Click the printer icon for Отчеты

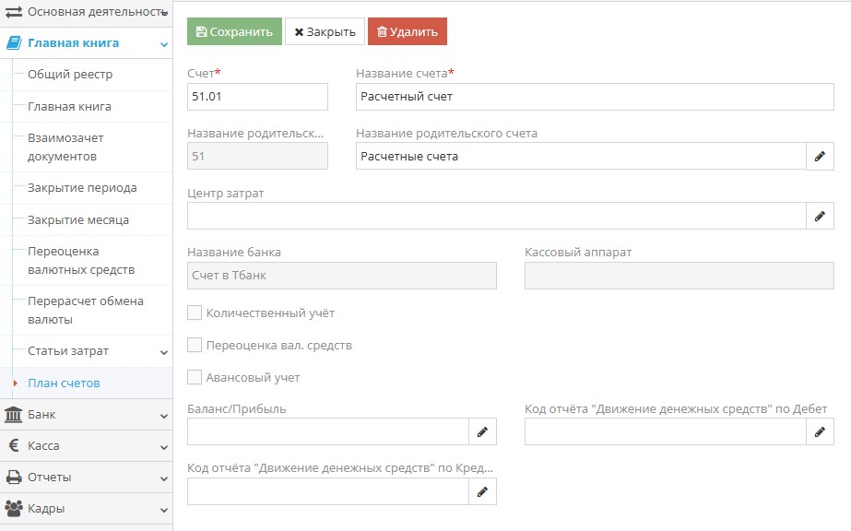tap(14, 478)
